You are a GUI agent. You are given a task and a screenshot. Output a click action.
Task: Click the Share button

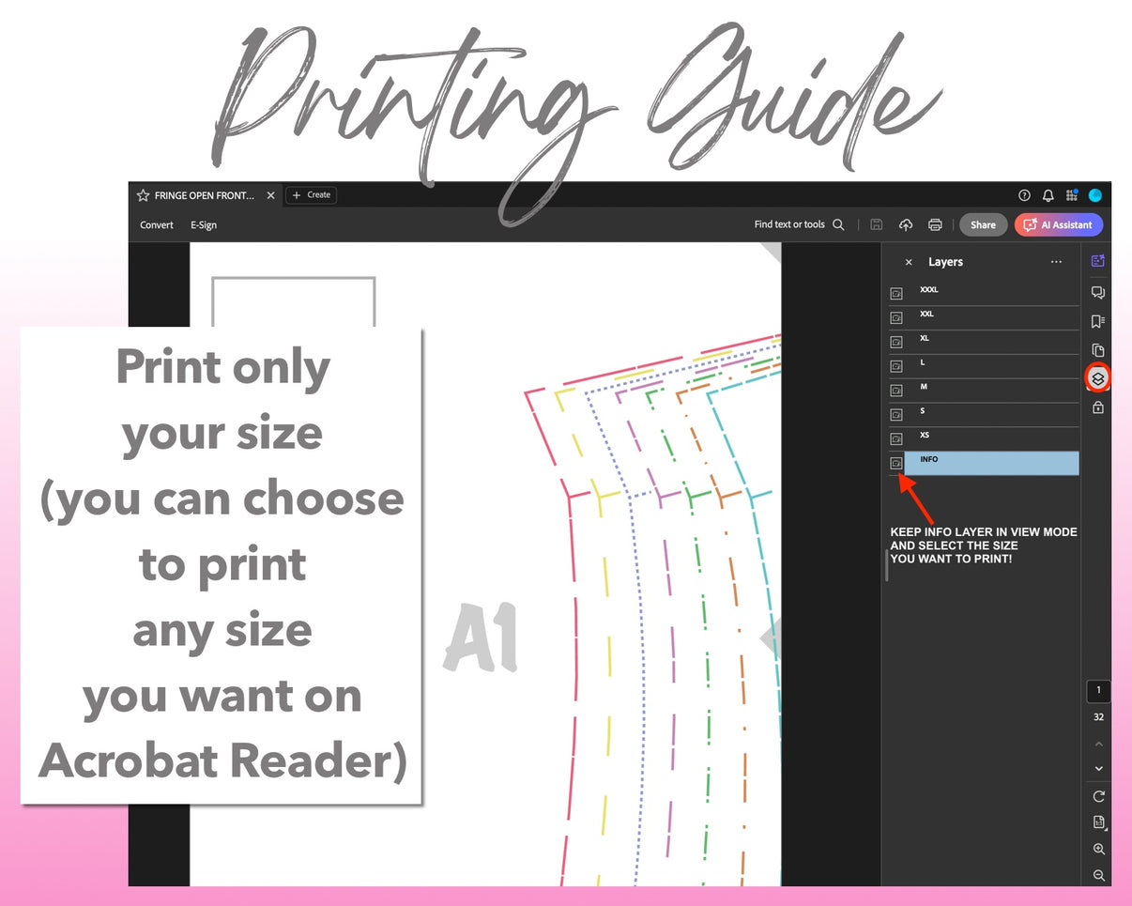pyautogui.click(x=983, y=224)
